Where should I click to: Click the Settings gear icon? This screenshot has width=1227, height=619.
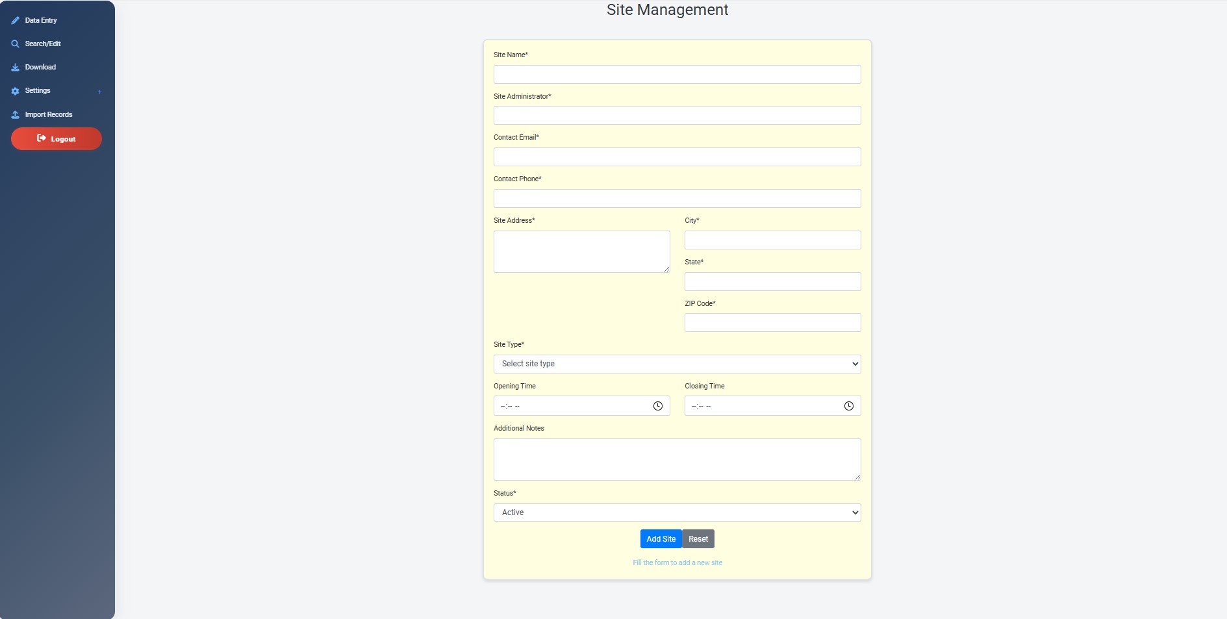click(x=15, y=91)
